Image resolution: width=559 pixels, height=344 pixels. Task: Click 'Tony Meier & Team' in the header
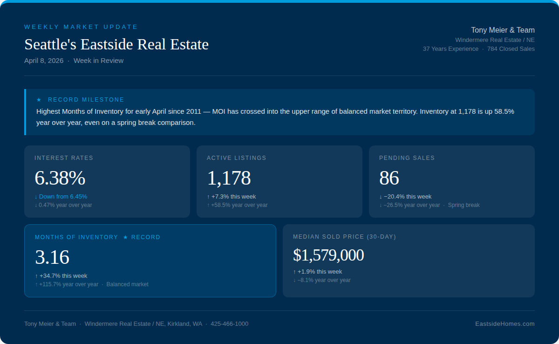[x=503, y=30]
